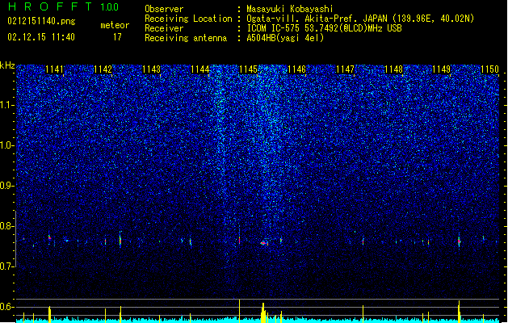Image resolution: width=508 pixels, height=323 pixels.
Task: Click the 1147 time marker
Action: point(345,69)
